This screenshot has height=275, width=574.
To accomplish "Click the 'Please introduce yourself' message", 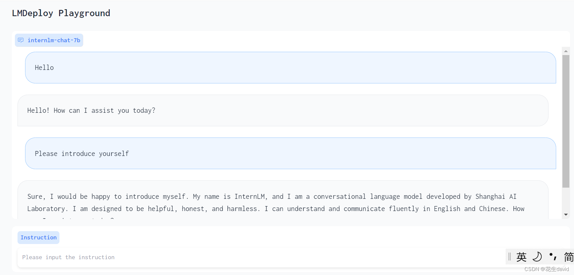I will (x=291, y=153).
